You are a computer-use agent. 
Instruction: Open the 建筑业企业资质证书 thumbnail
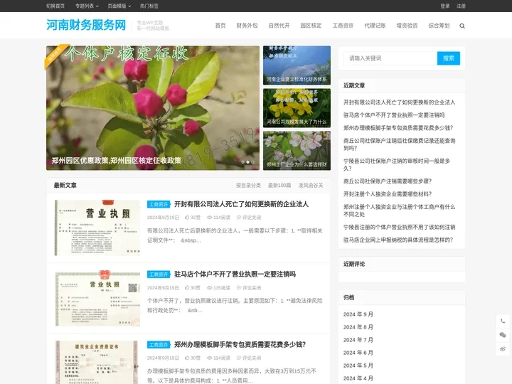[x=97, y=362]
